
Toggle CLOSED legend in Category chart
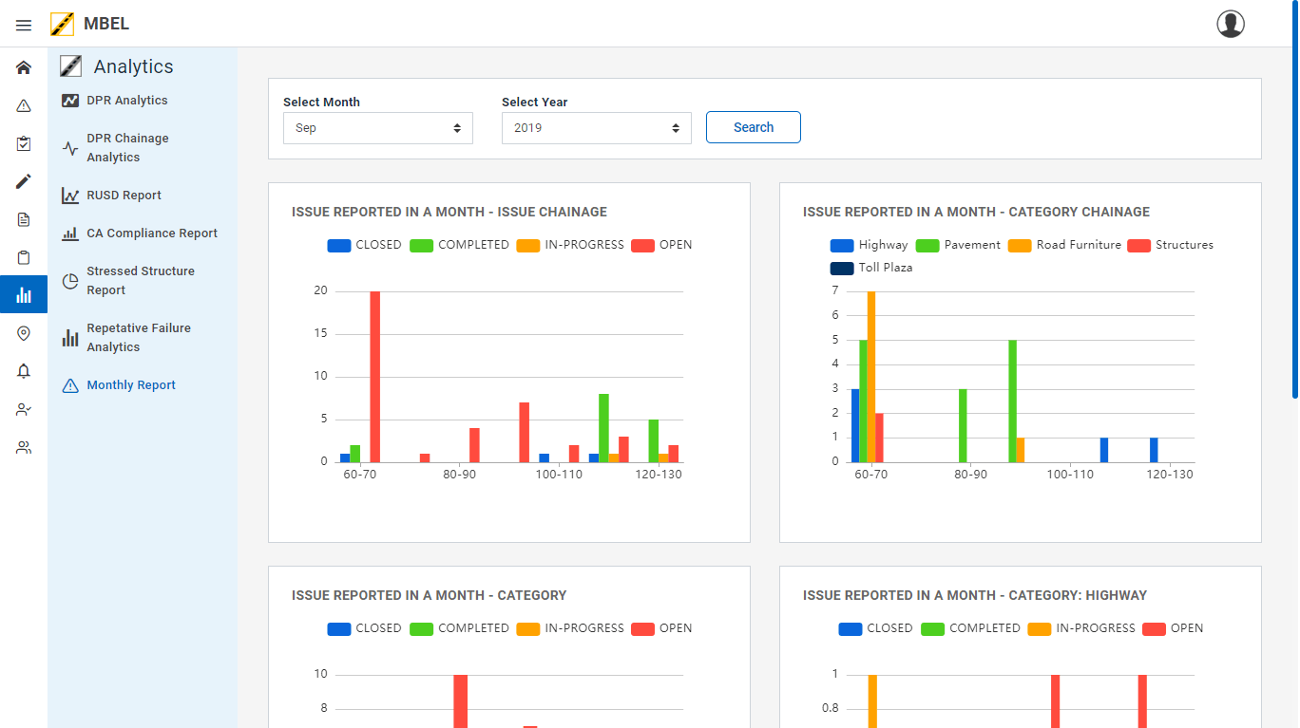(365, 628)
